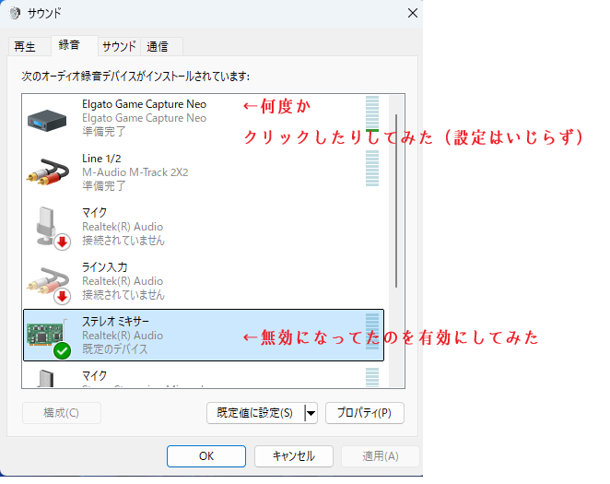610x484 pixels.
Task: Click the ステレオ ミキサー sound card icon
Action: pos(45,335)
